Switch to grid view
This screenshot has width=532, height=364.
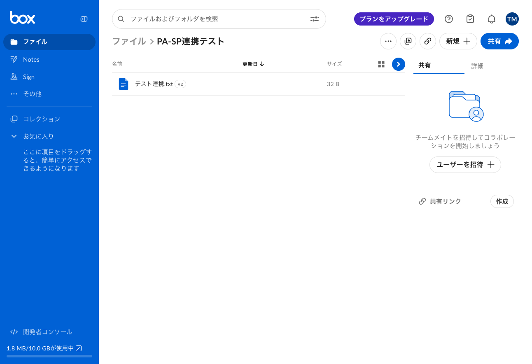click(381, 64)
